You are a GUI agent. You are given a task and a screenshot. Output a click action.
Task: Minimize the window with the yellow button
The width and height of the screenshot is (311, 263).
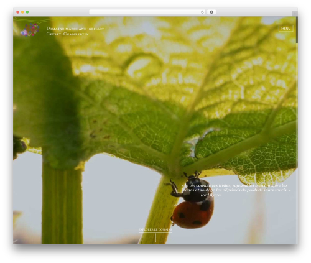pyautogui.click(x=22, y=12)
